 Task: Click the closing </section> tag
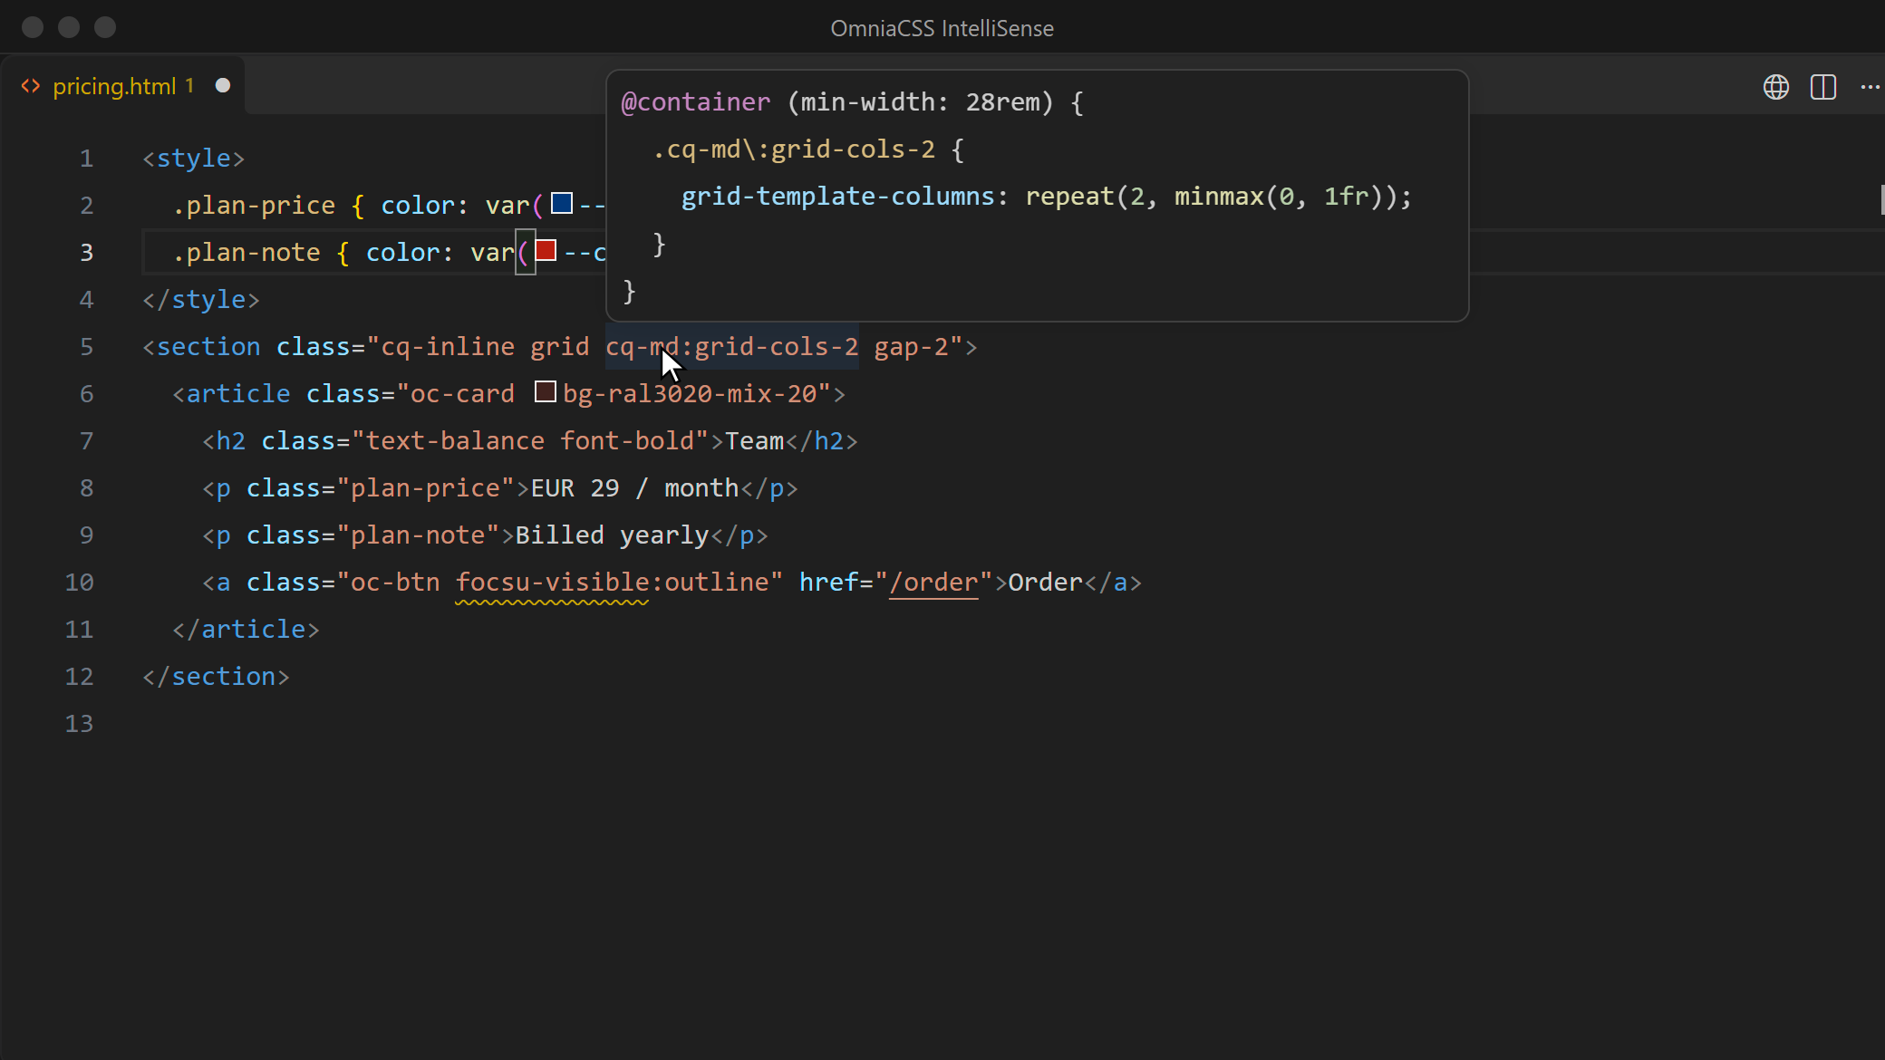pyautogui.click(x=216, y=677)
